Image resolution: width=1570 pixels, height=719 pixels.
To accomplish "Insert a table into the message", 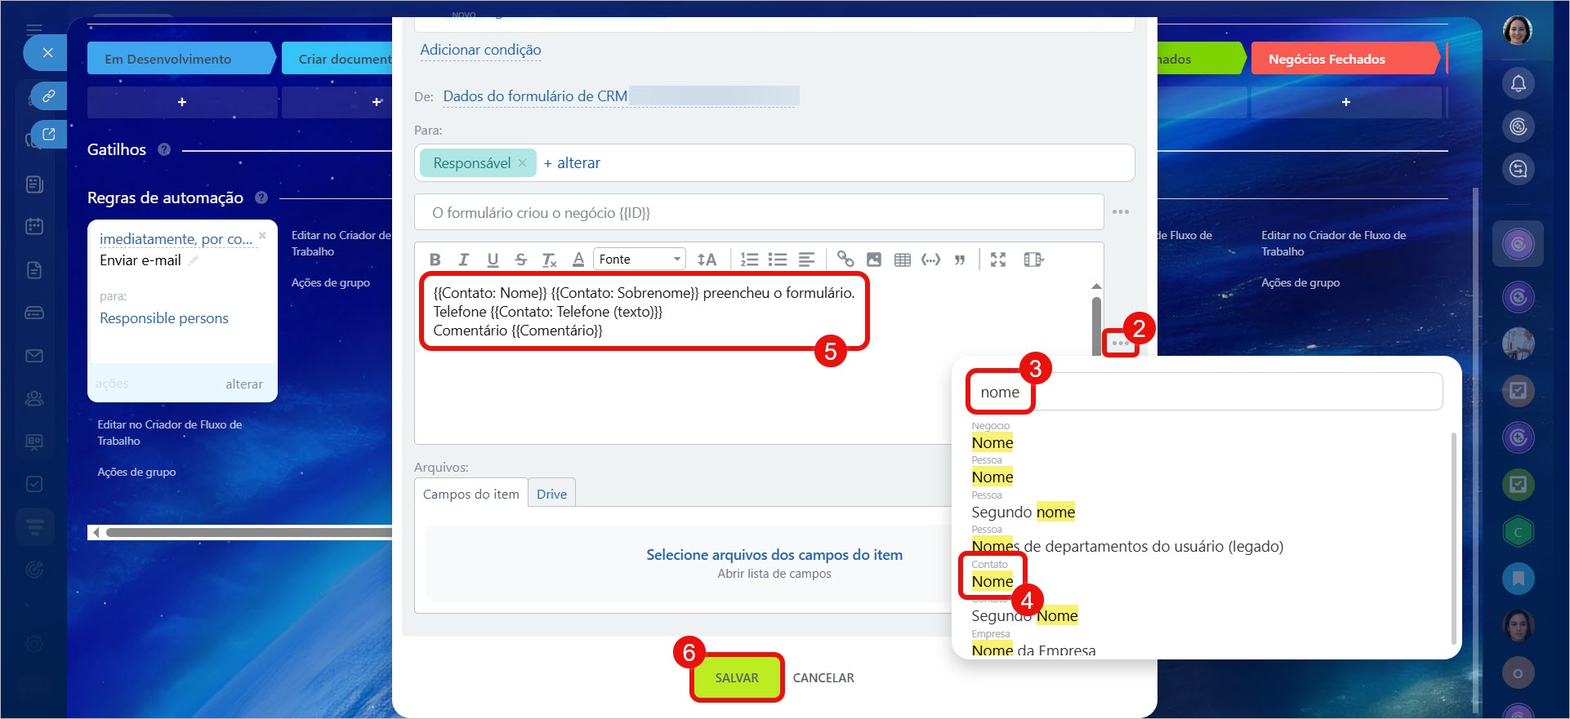I will pyautogui.click(x=902, y=260).
